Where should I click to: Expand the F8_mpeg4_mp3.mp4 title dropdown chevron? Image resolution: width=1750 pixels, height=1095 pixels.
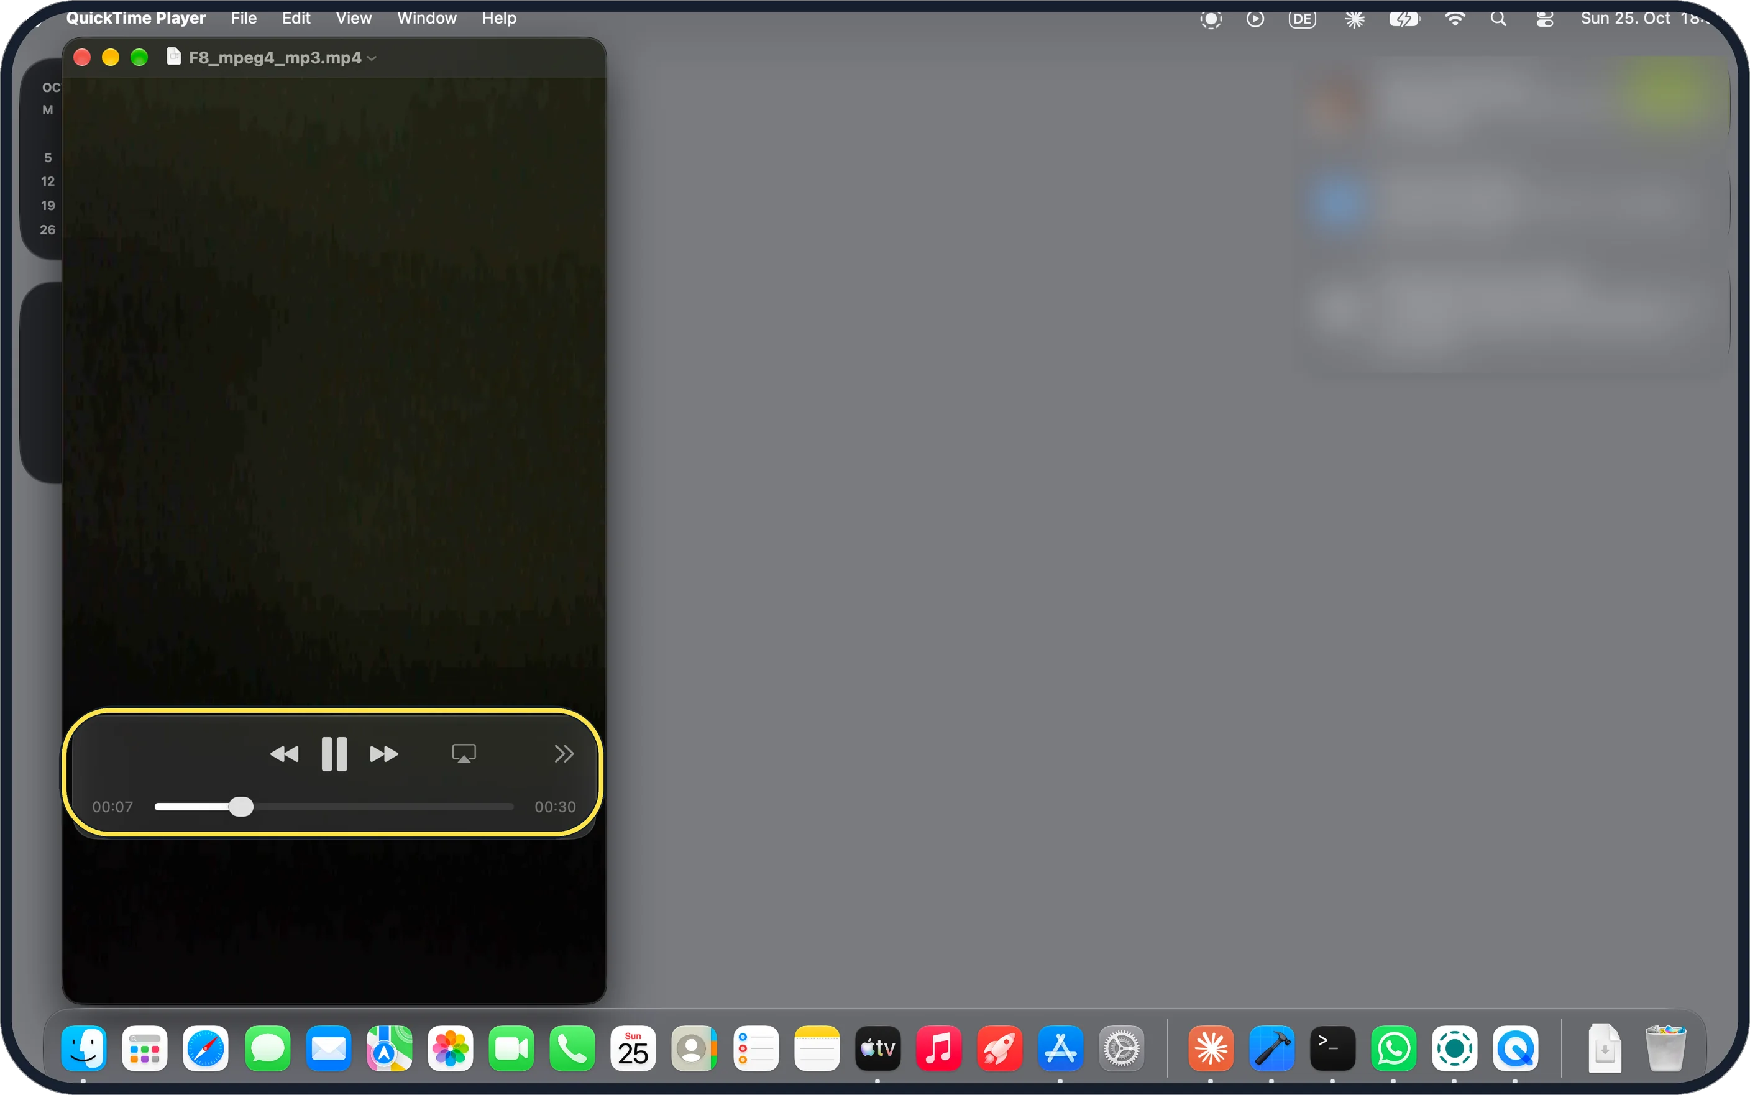pos(372,58)
